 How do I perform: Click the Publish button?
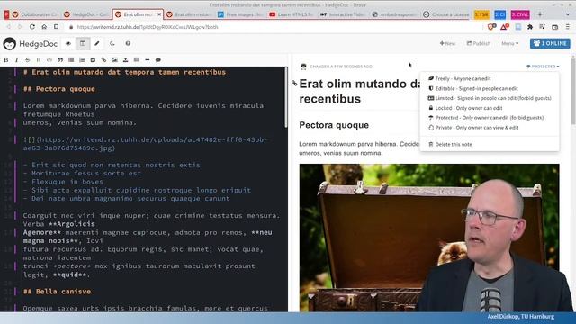[479, 43]
